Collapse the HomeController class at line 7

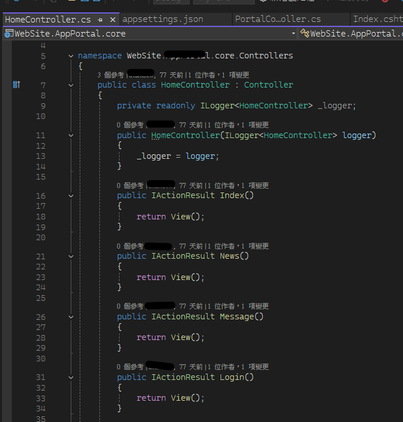click(x=71, y=85)
